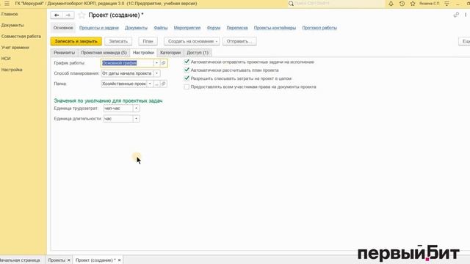
Task: Open the Переписка link
Action: click(x=237, y=28)
